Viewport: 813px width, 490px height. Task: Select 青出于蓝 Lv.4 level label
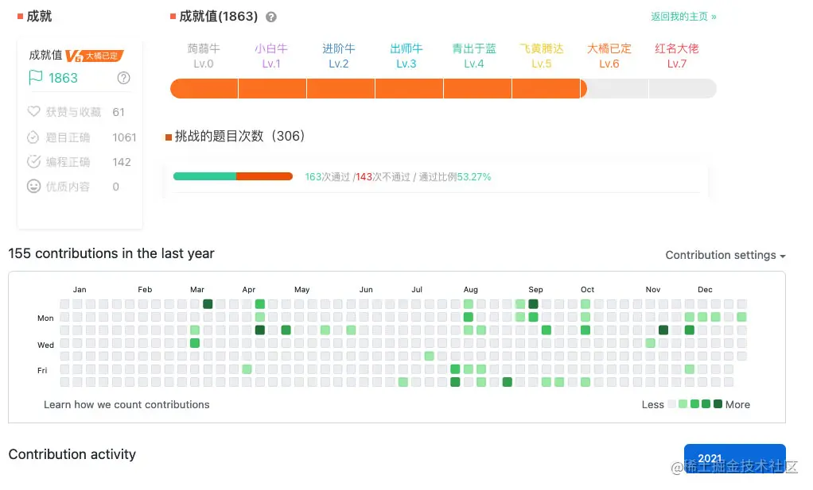tap(474, 56)
